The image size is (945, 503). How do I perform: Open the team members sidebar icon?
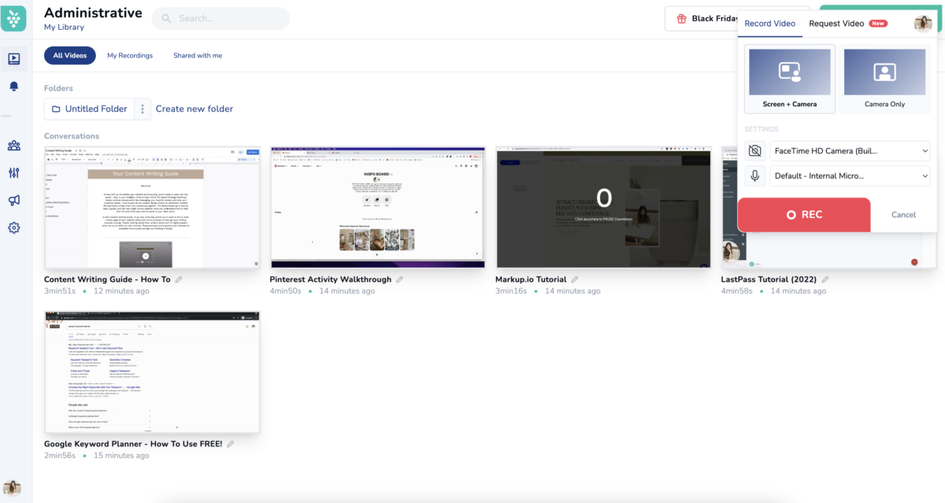click(x=14, y=146)
